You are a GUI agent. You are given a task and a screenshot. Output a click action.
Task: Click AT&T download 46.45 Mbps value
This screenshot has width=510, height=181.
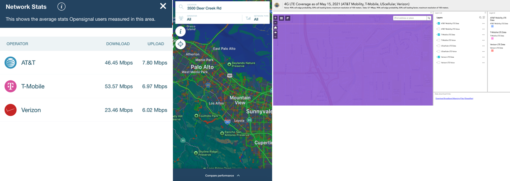coord(119,63)
